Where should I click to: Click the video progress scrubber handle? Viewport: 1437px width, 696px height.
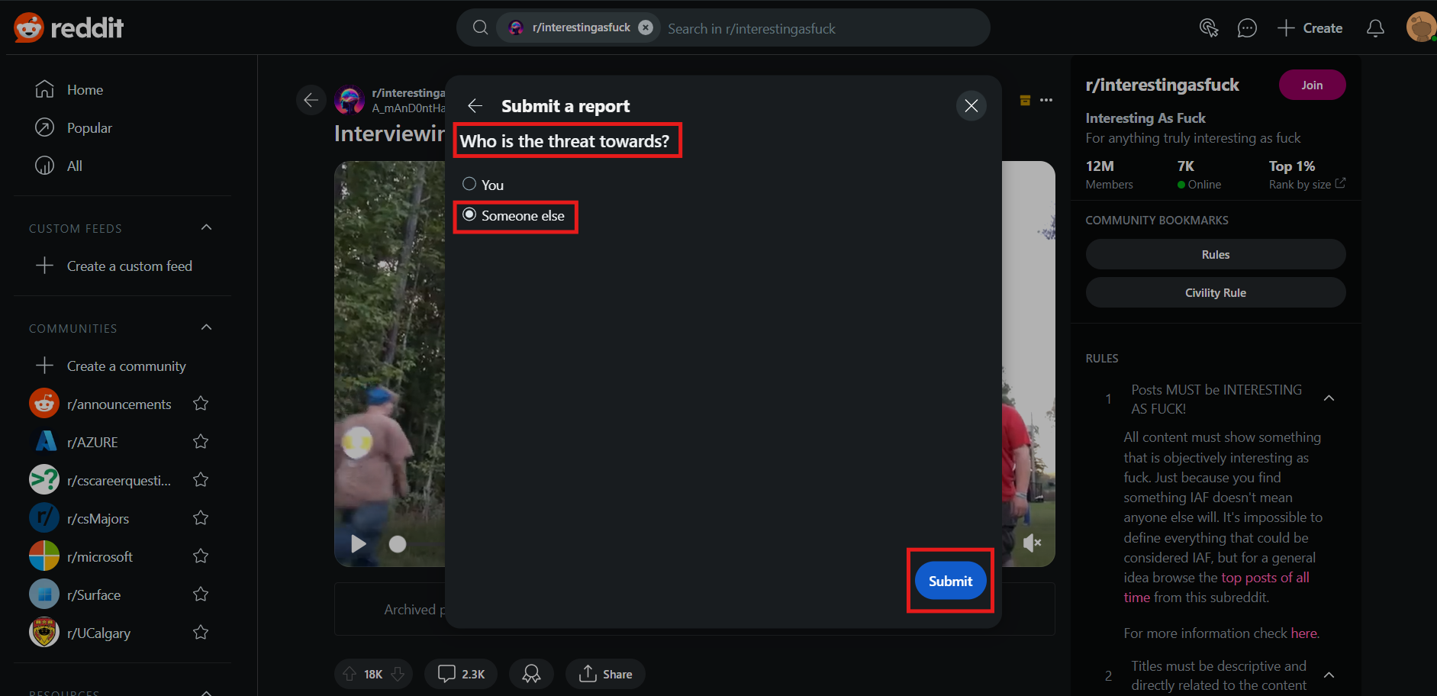pyautogui.click(x=398, y=544)
